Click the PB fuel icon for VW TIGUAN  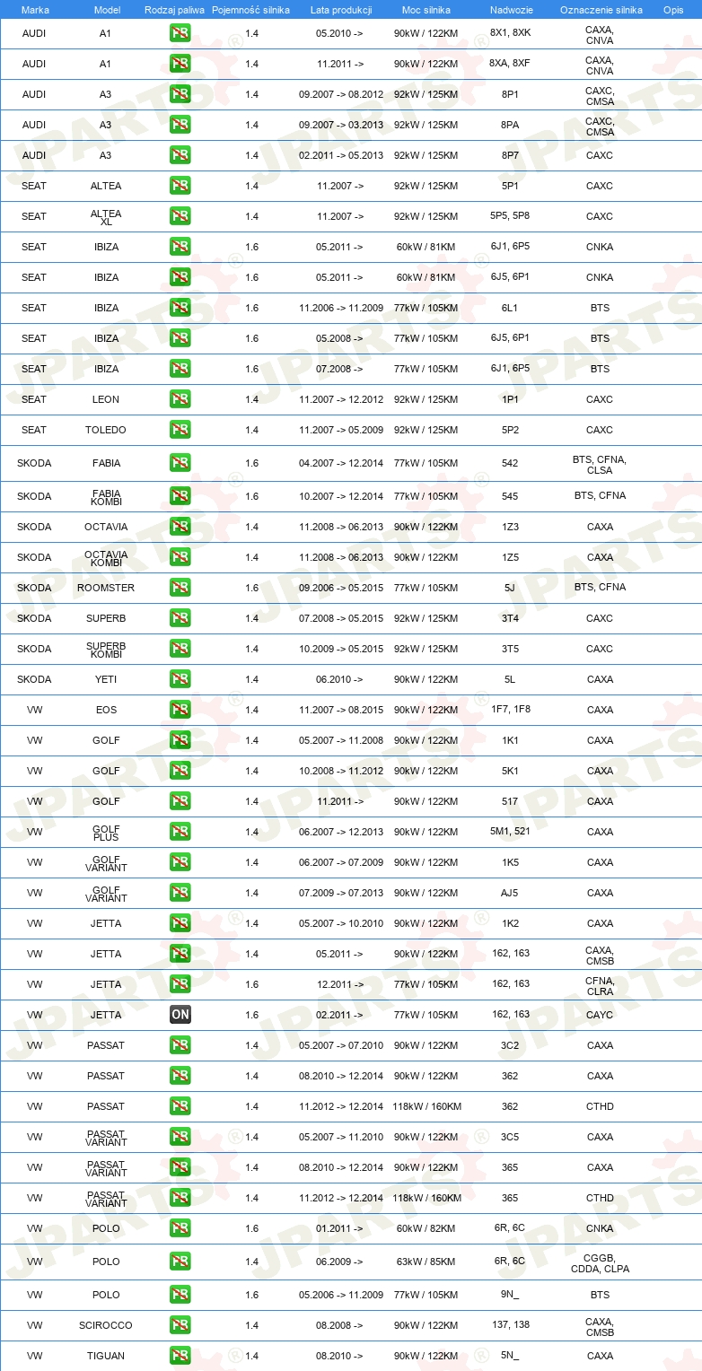point(180,1356)
